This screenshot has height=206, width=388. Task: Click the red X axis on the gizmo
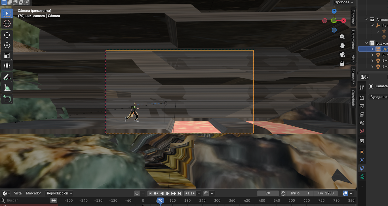pyautogui.click(x=343, y=20)
